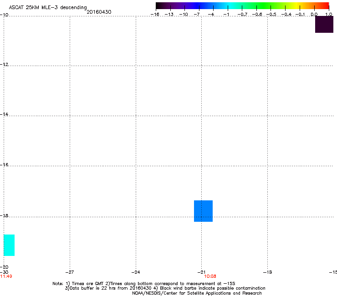Click latitude label -14

click(4, 114)
